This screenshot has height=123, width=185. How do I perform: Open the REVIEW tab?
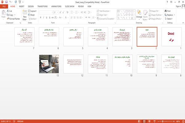81,6
